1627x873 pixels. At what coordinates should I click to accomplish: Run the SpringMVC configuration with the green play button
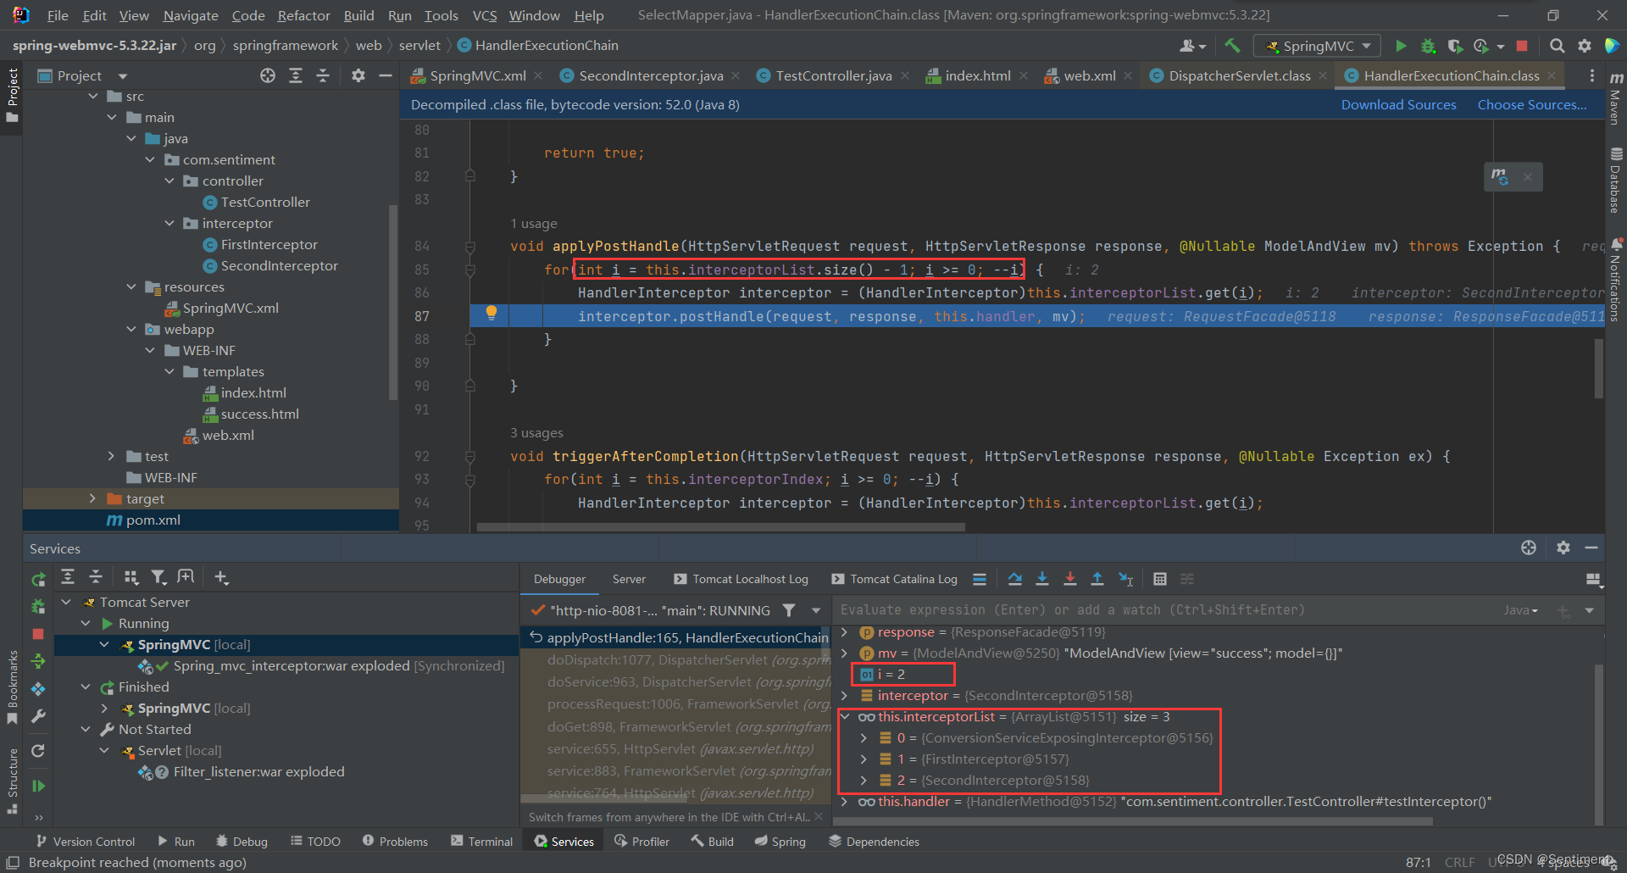pos(1401,46)
